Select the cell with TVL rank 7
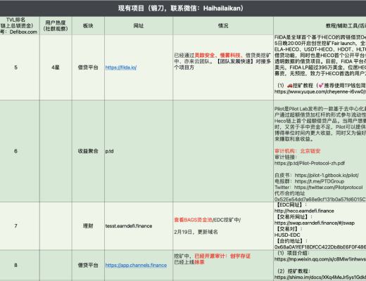 pos(20,226)
